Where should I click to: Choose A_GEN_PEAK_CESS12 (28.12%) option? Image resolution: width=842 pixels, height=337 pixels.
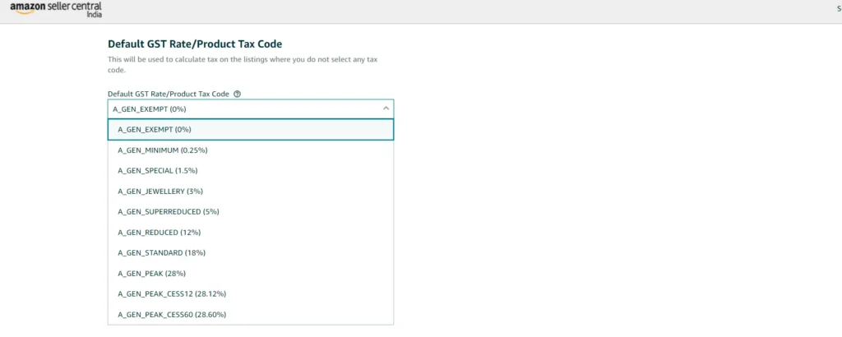(172, 294)
